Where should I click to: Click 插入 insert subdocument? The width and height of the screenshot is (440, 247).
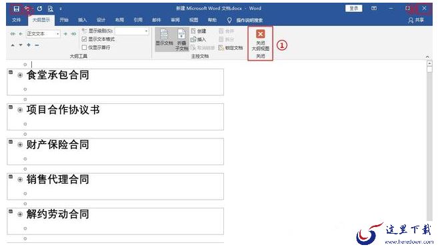(199, 39)
